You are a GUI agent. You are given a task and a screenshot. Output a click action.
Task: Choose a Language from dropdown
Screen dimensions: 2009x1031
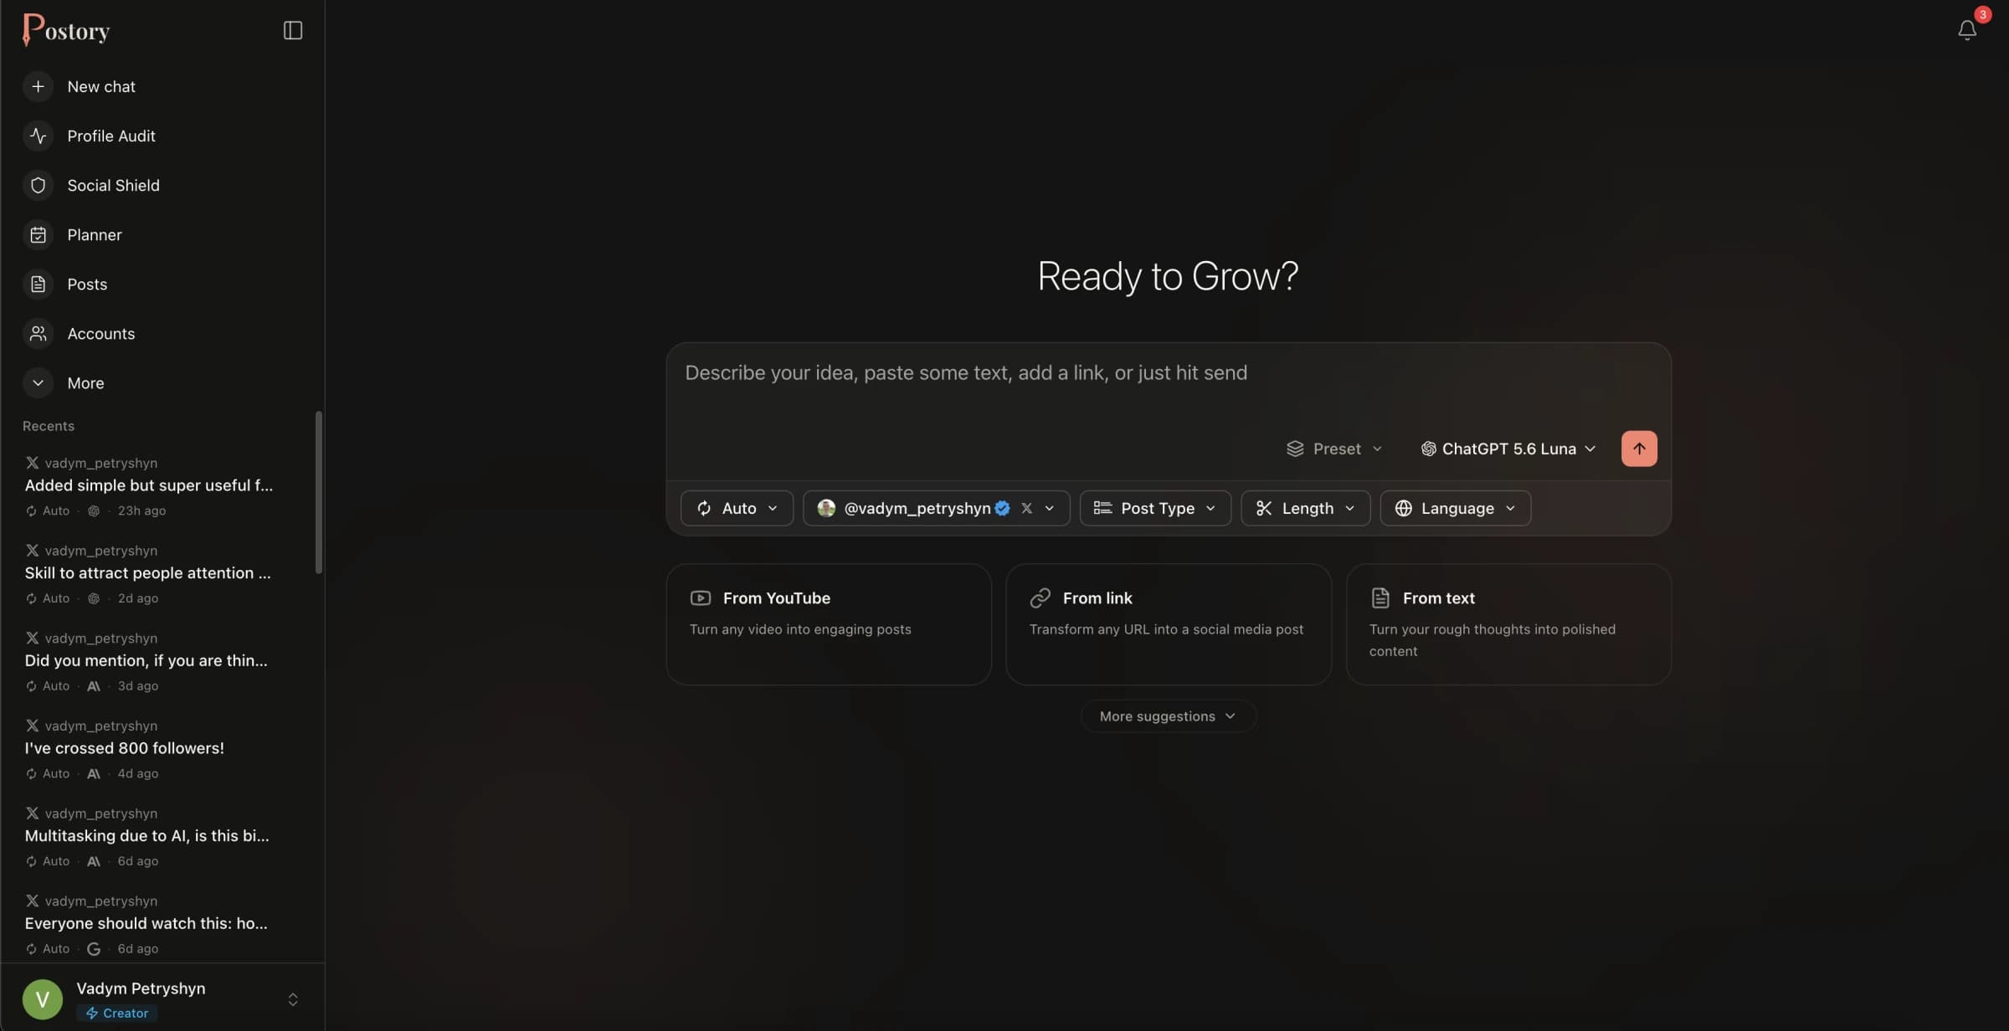[1455, 508]
